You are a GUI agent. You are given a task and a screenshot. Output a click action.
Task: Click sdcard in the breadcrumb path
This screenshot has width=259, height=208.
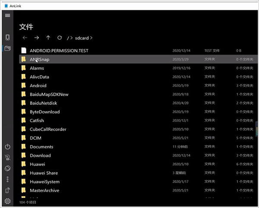[x=81, y=38]
